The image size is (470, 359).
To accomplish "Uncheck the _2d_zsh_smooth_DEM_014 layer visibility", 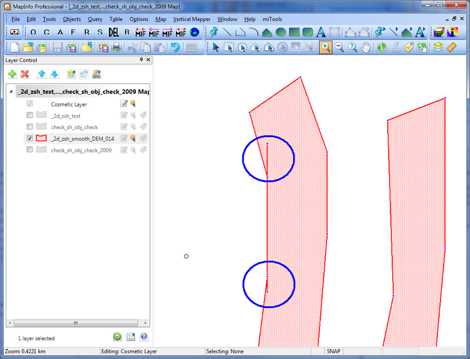I will 29,138.
